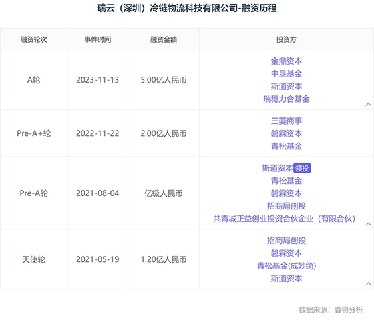
Task: Open 斯道资本 lead investor link in Pre-A轮
Action: point(277,168)
